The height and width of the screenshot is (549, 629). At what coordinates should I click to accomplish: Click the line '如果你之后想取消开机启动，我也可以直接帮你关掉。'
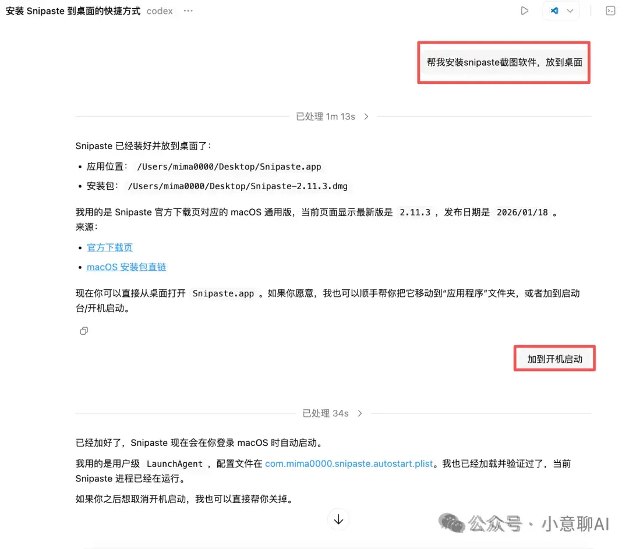[x=185, y=500]
